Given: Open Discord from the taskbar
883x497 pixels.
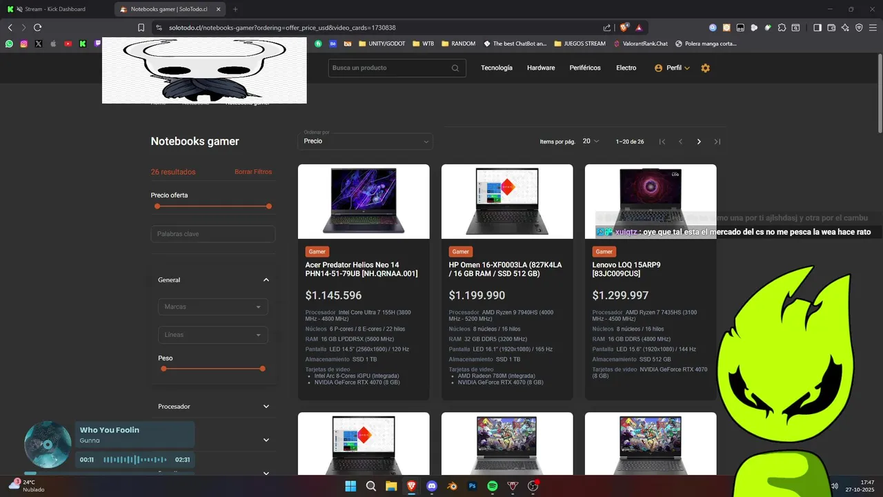Looking at the screenshot, I should click(x=432, y=486).
